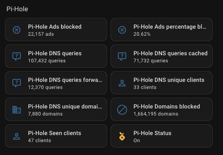Click the DNS queries forwarded question-bubble icon
223x155 pixels.
17,83
